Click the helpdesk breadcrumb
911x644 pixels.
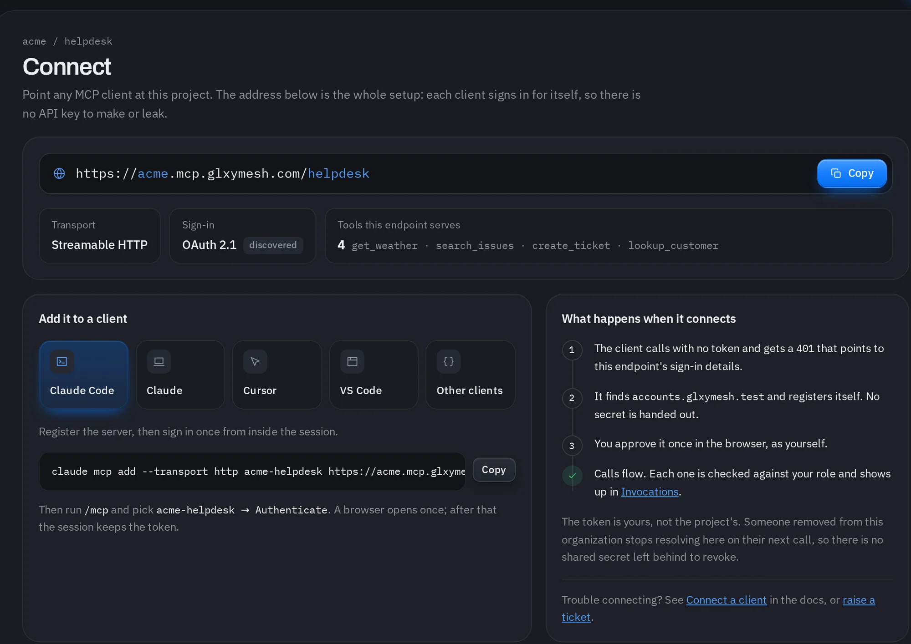(x=88, y=41)
